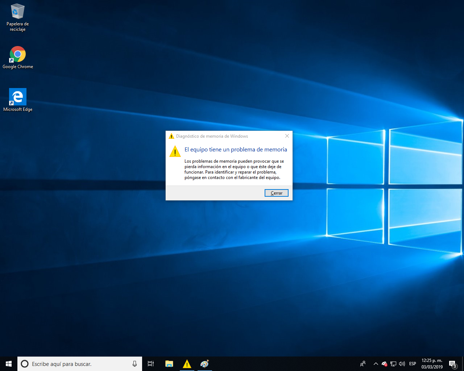Screen dimensions: 464x371
Task: Open Task View from the taskbar
Action: (x=151, y=364)
